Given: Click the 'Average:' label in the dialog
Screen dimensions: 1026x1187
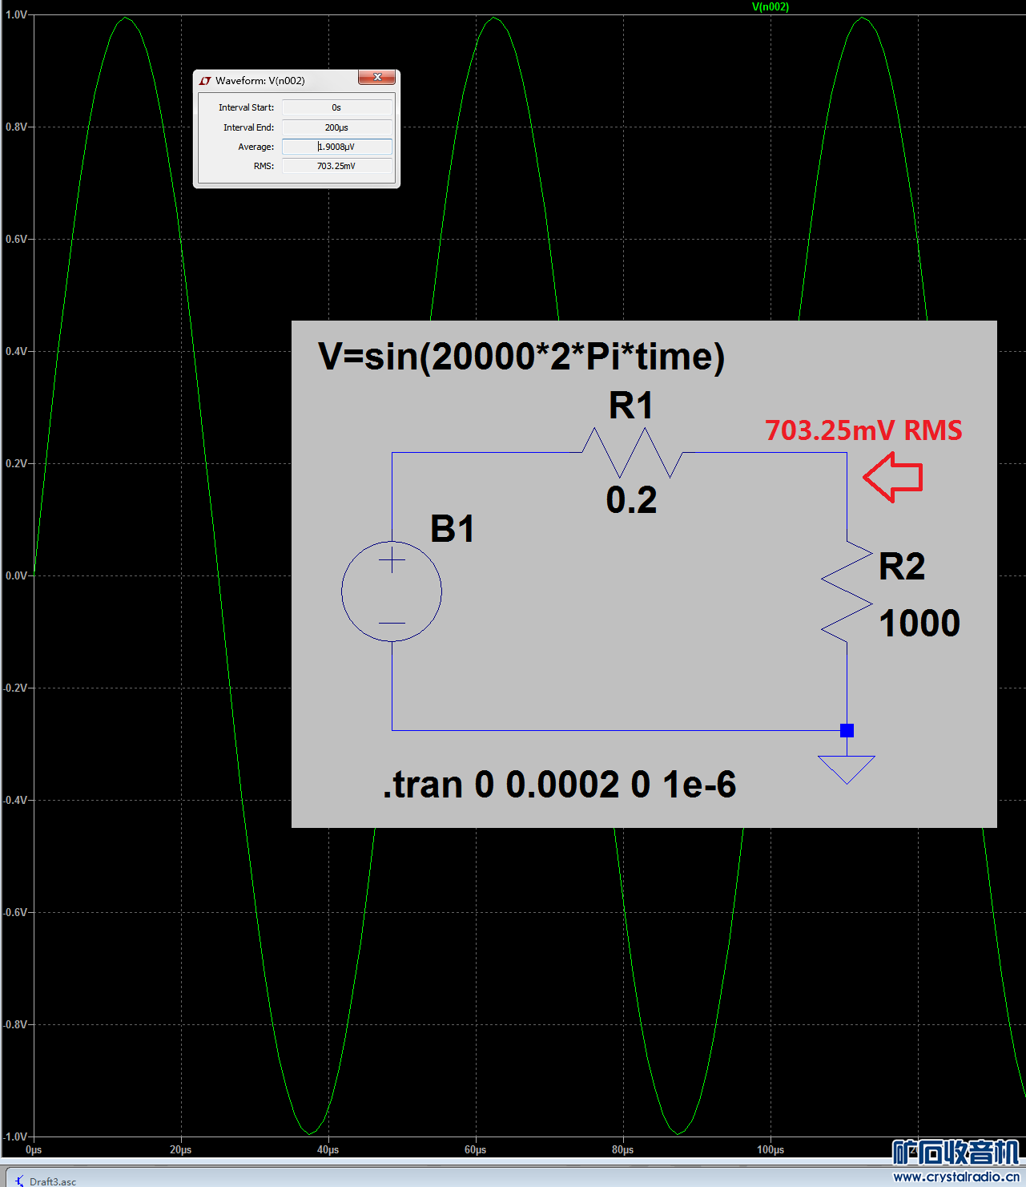Looking at the screenshot, I should pyautogui.click(x=255, y=147).
